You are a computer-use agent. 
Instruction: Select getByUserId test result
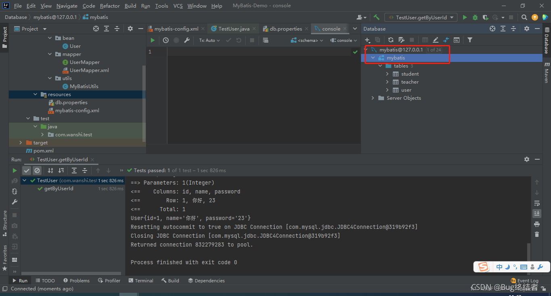(58, 189)
